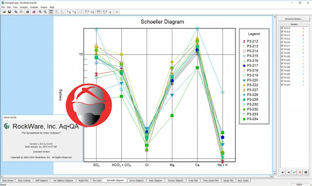Click the add sample row toolbar icon
The width and height of the screenshot is (312, 186).
pyautogui.click(x=57, y=12)
